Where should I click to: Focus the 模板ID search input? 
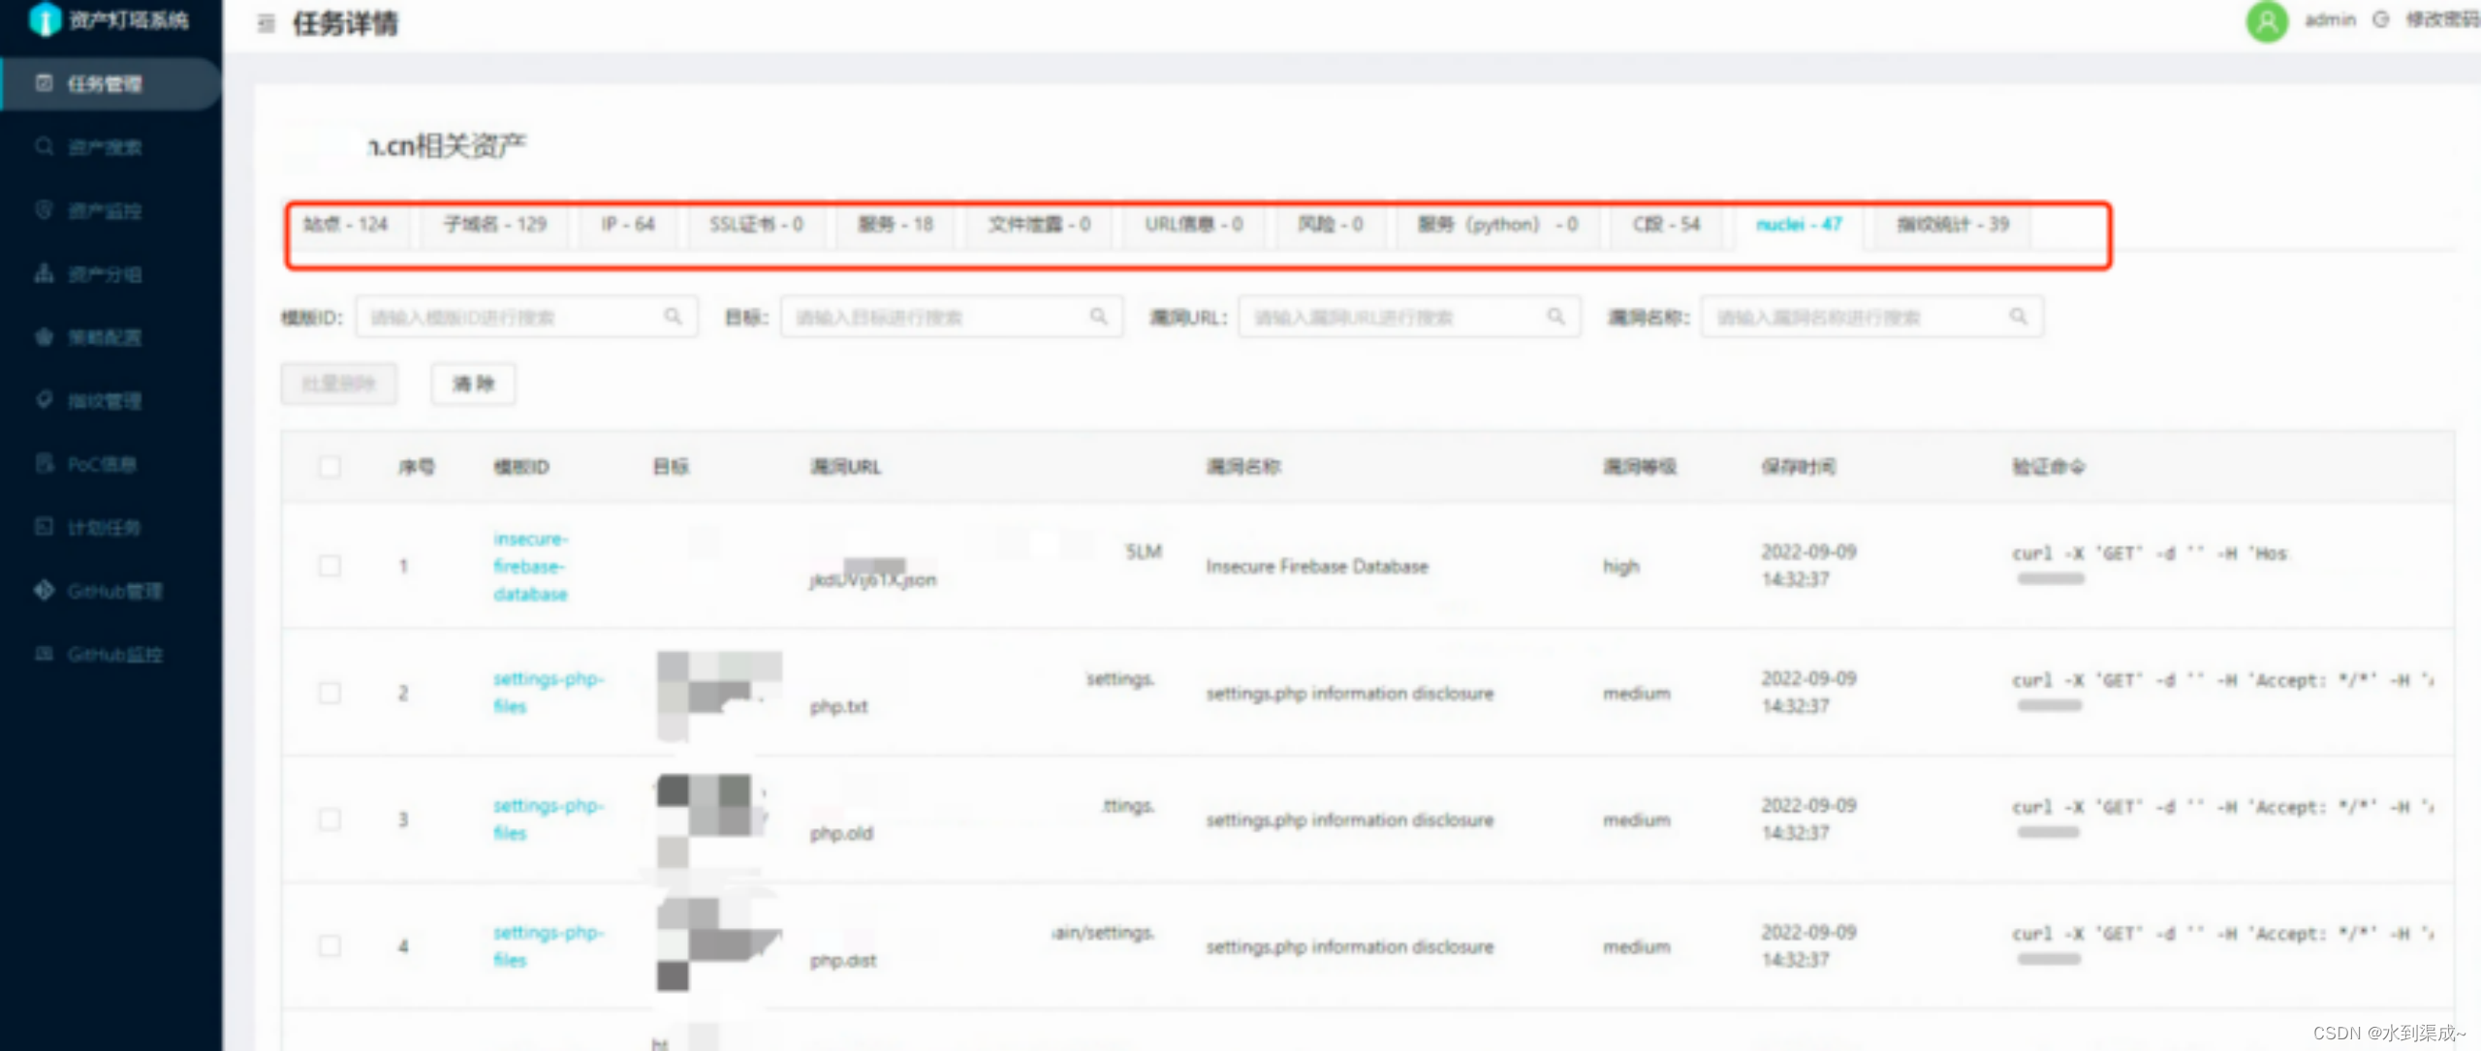[x=526, y=317]
